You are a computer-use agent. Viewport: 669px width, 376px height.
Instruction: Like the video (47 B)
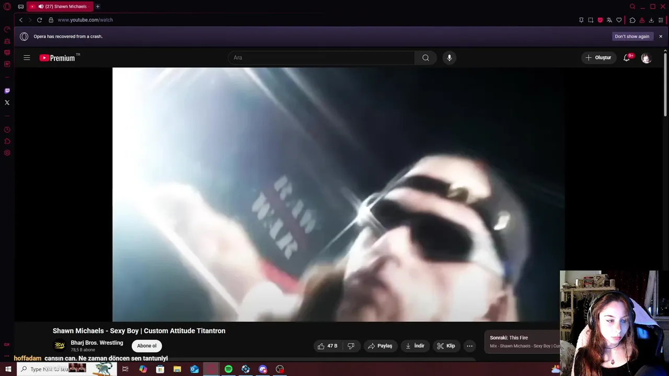pyautogui.click(x=328, y=346)
